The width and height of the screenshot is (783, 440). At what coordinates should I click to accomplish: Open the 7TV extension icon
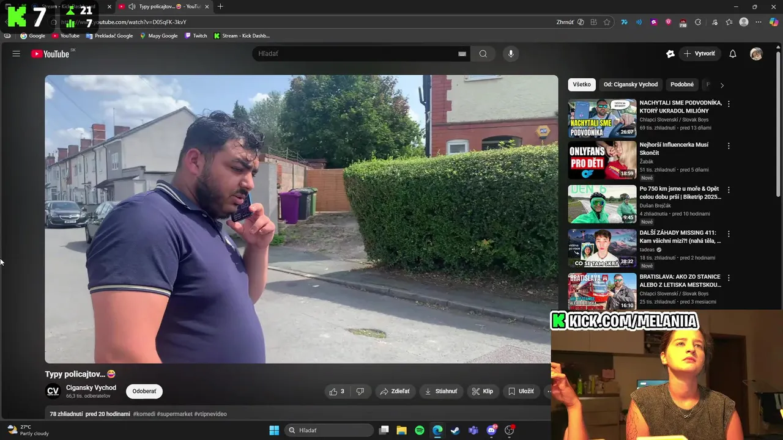(625, 22)
